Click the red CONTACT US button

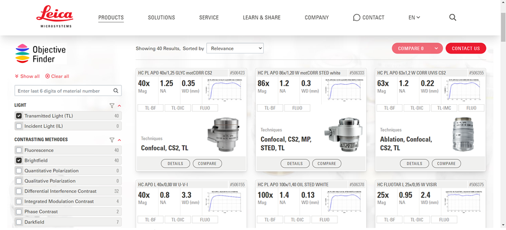[466, 48]
